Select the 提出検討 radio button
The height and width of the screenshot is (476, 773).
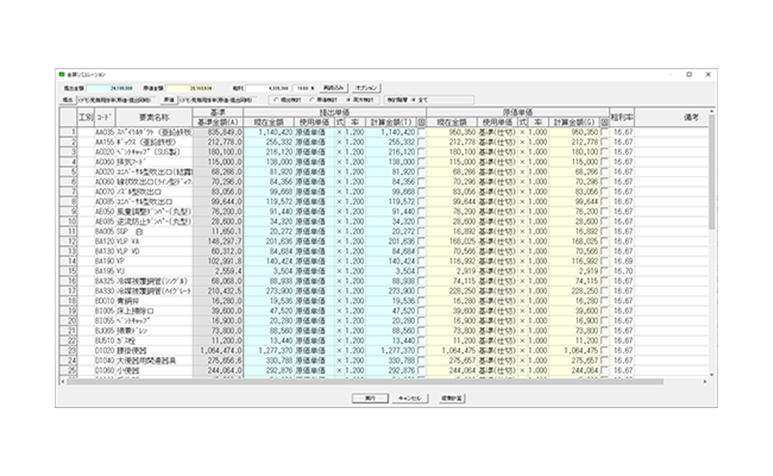coord(275,99)
